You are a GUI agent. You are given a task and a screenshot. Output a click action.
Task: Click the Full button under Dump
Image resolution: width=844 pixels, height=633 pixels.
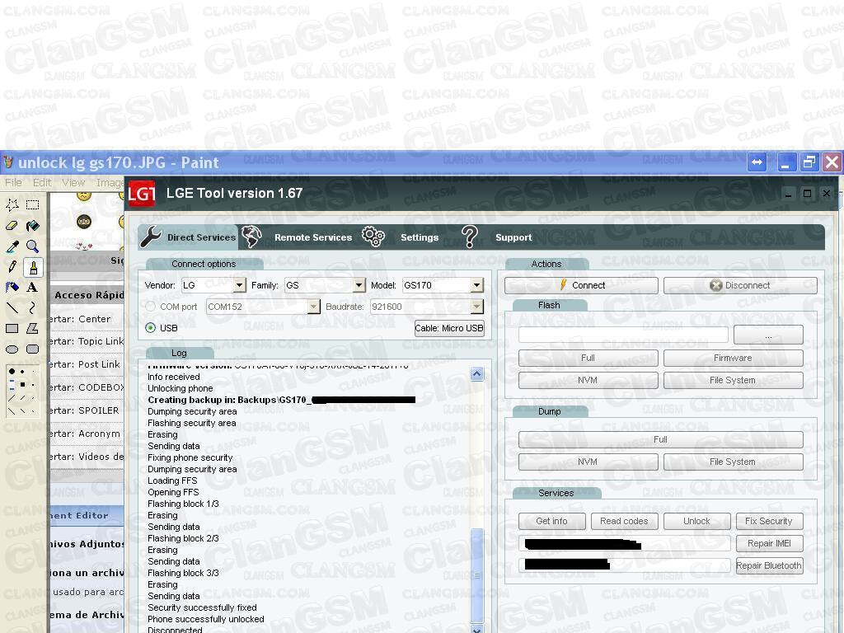tap(660, 440)
